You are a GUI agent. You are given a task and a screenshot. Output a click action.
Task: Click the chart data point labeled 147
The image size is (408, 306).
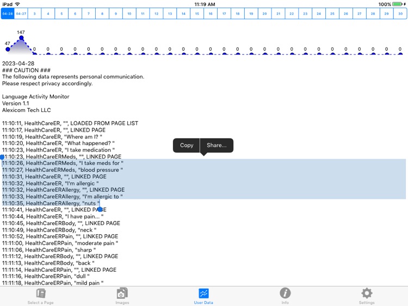click(21, 38)
